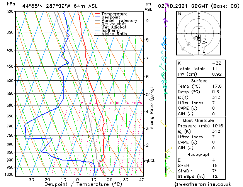Click the '40' temperature axis label
Image resolution: width=243 pixels, height=187 pixels.
tap(142, 180)
